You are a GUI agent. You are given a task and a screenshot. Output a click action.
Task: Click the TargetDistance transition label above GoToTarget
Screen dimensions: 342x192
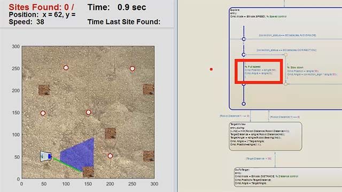[259, 159]
